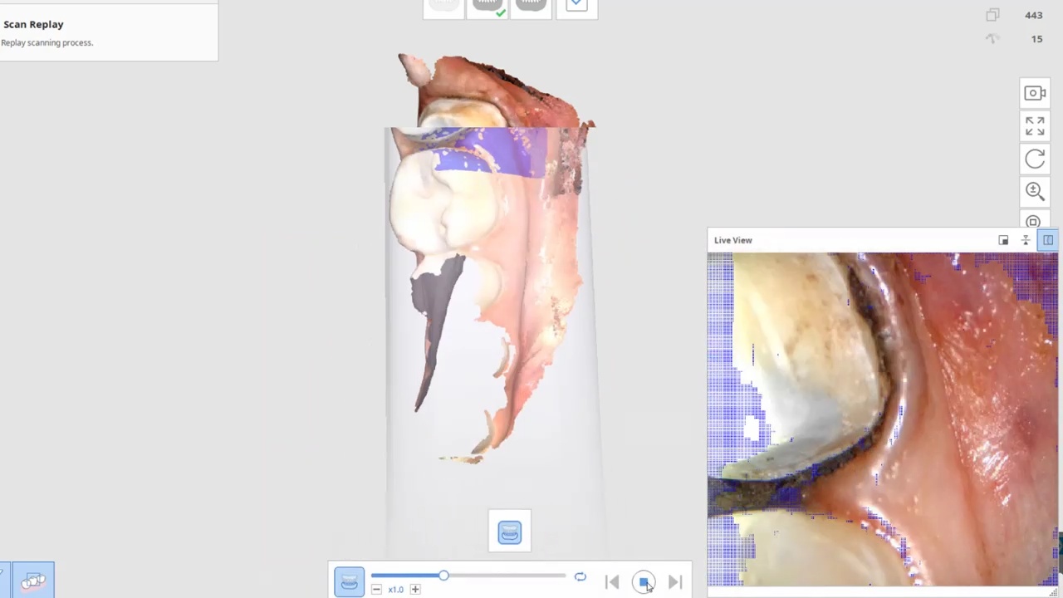The image size is (1063, 598).
Task: Decrease replay speed with minus button
Action: [x=376, y=590]
